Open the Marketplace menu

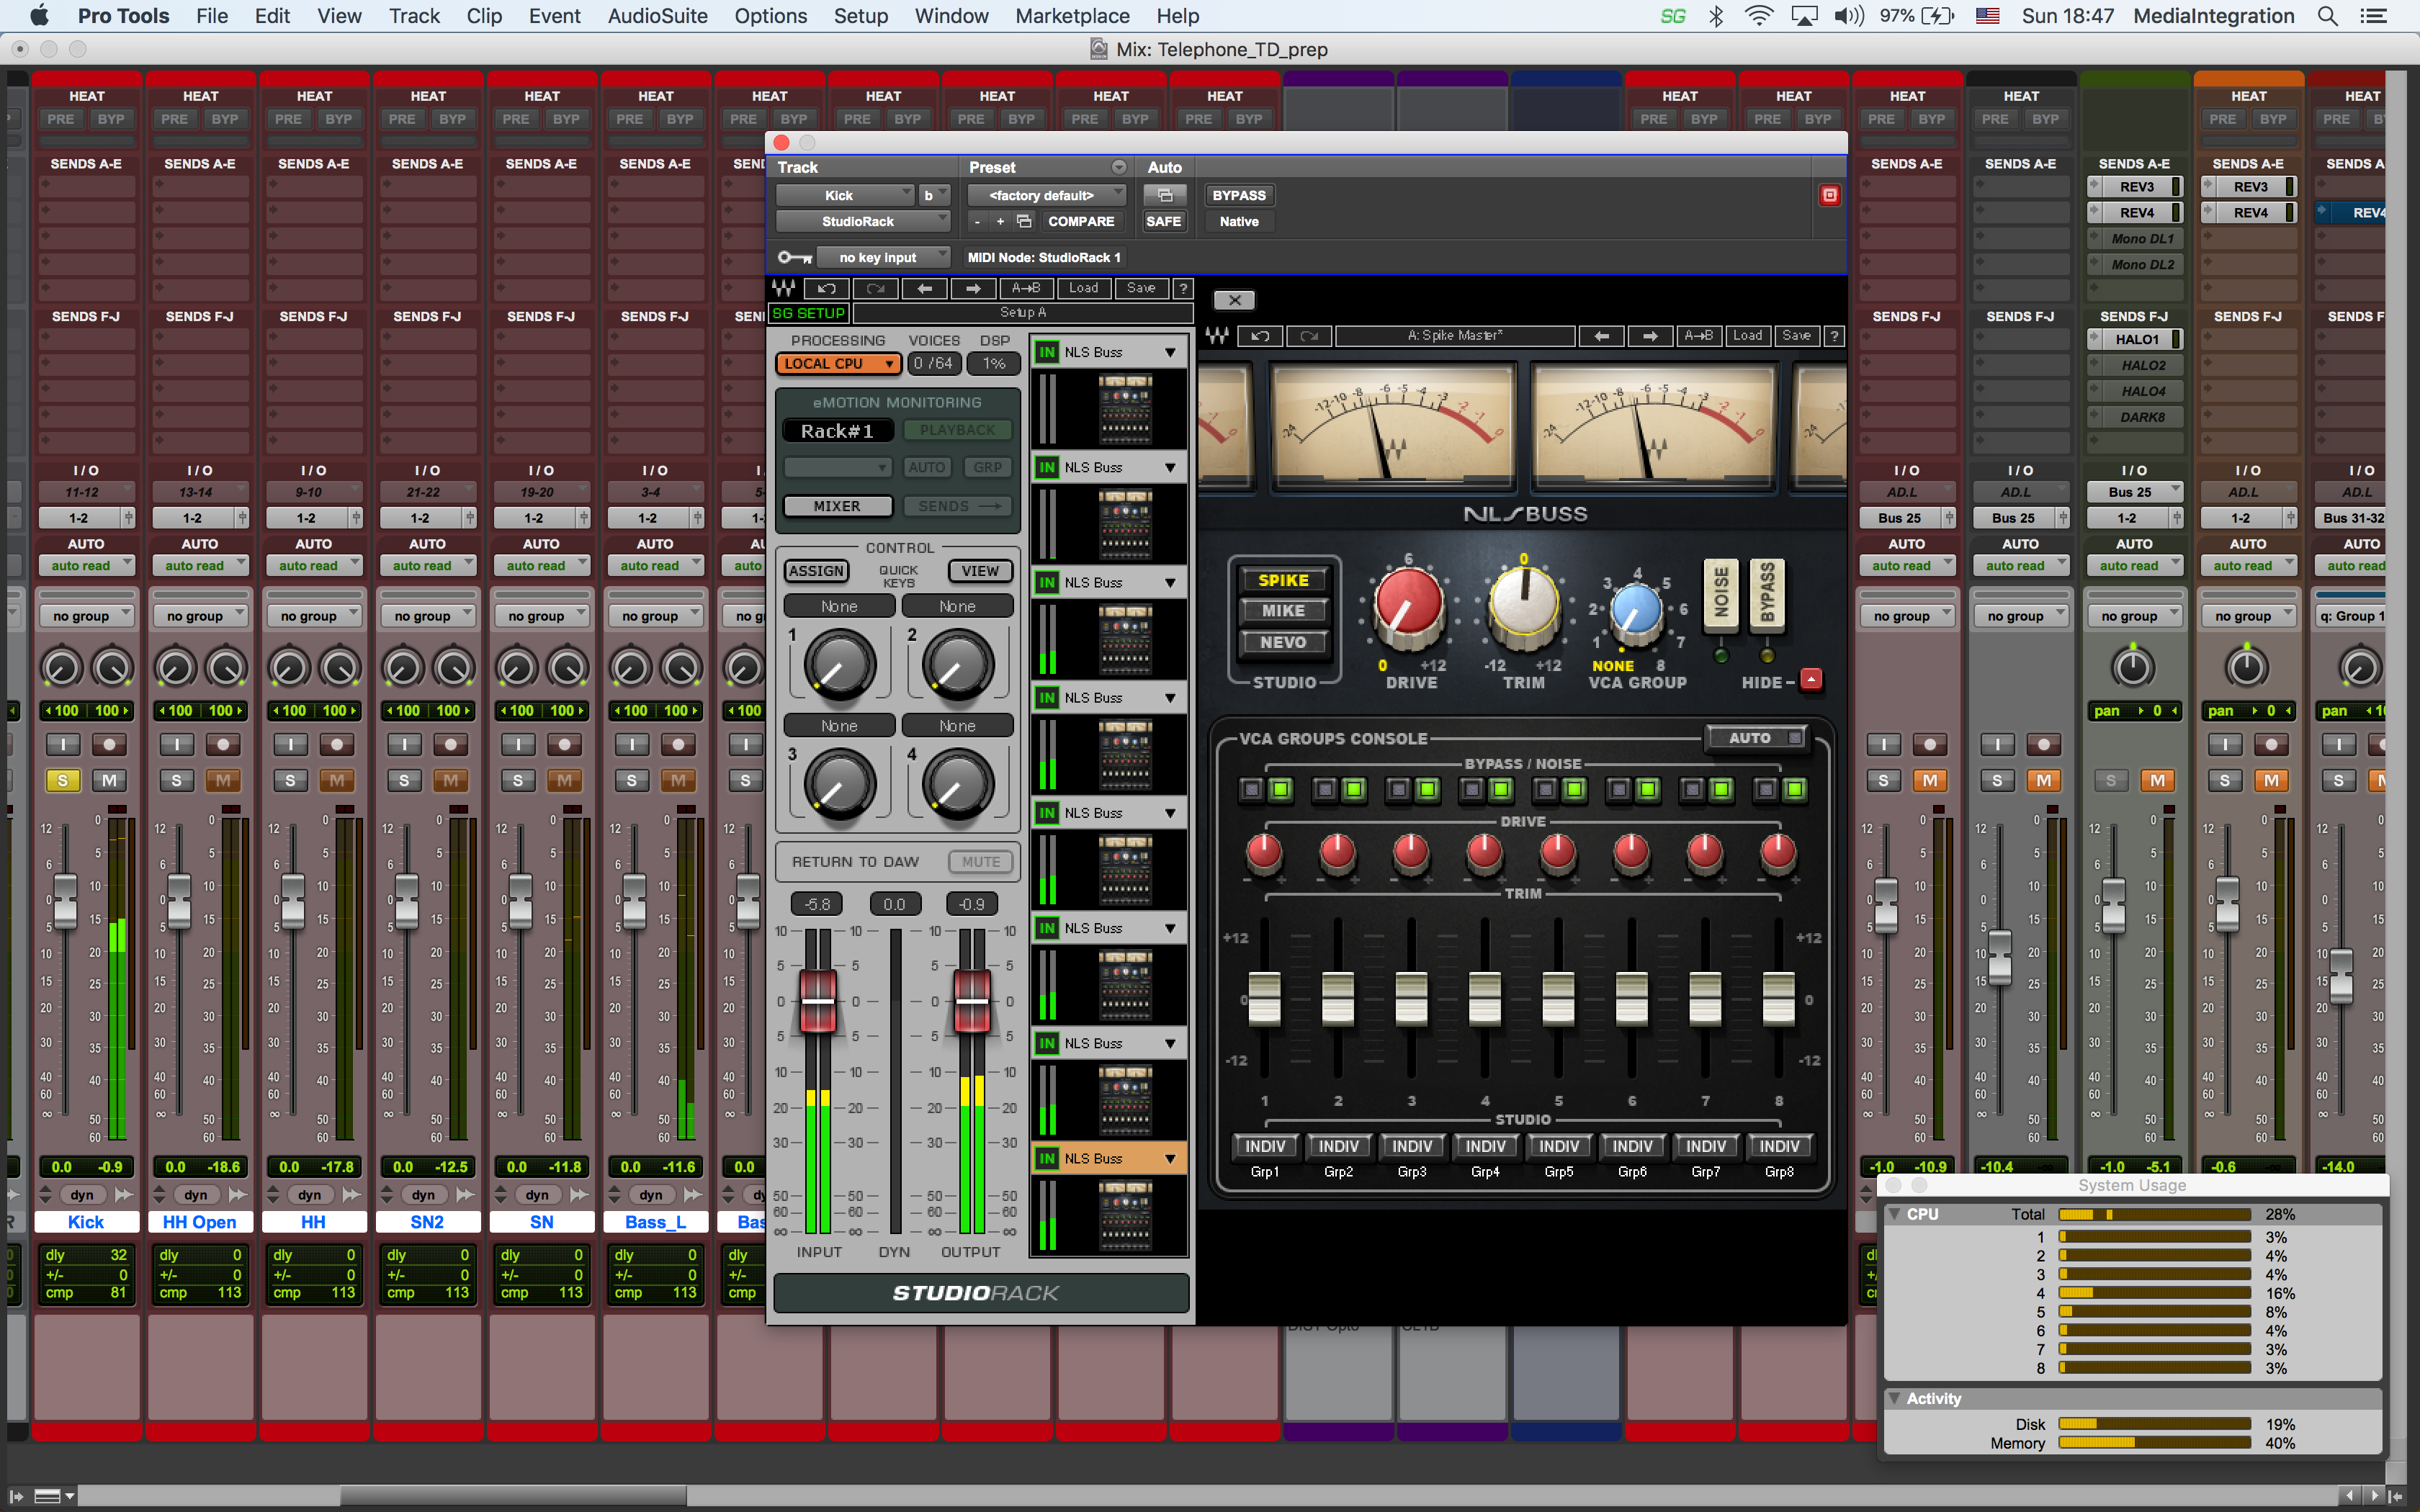[x=1072, y=16]
